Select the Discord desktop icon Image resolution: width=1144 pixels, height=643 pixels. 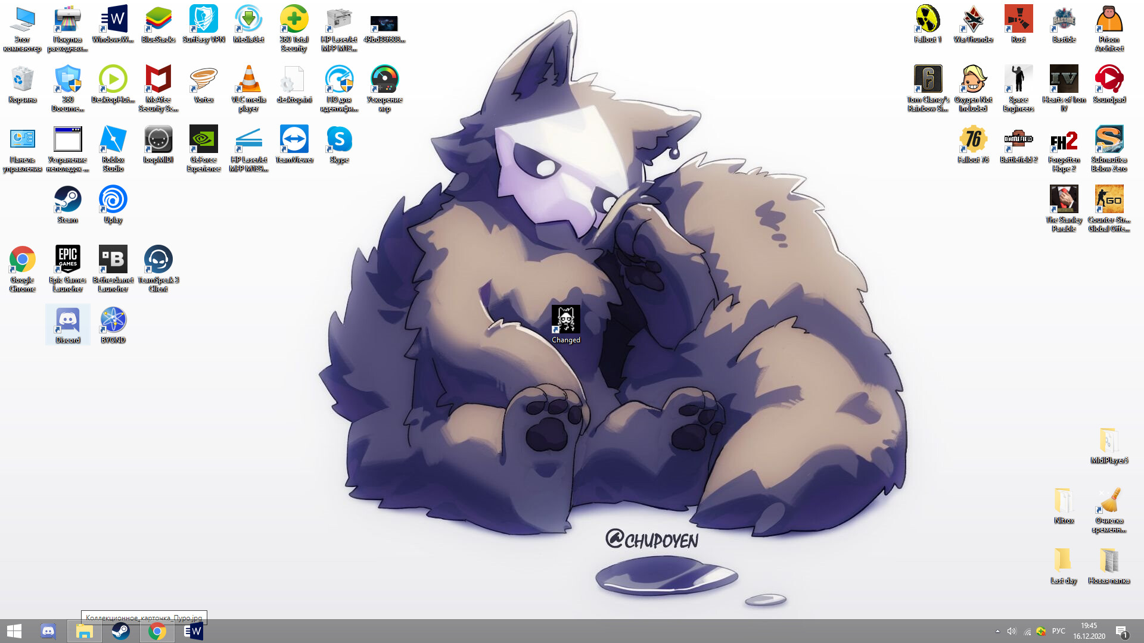[67, 324]
